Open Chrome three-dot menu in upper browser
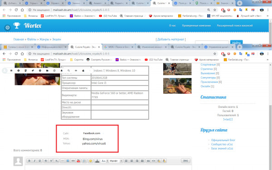The image size is (272, 170). 268,10
